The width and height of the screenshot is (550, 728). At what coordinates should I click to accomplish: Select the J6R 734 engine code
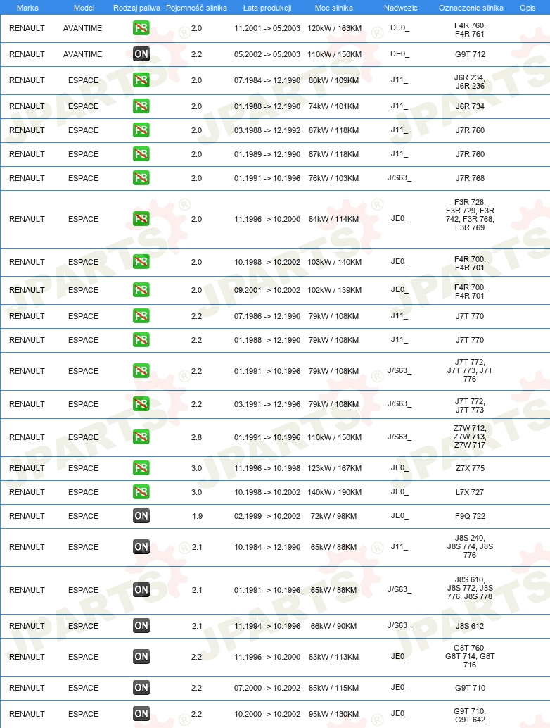coord(471,106)
